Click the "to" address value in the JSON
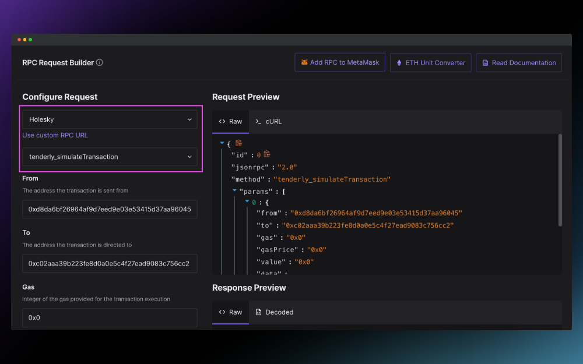 coord(368,225)
